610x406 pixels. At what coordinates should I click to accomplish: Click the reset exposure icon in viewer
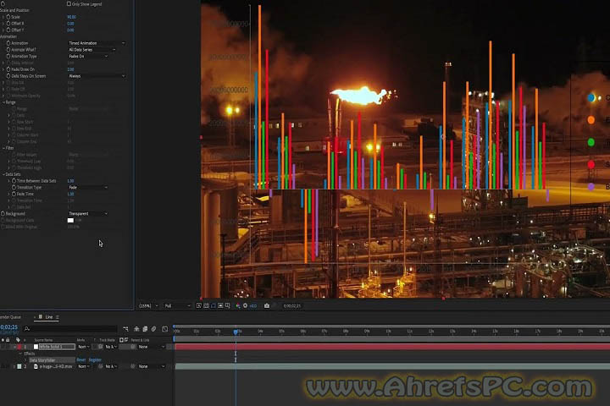point(245,305)
